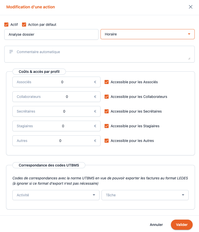Close the Modification d'une action dialog
The width and height of the screenshot is (199, 232).
point(191,7)
